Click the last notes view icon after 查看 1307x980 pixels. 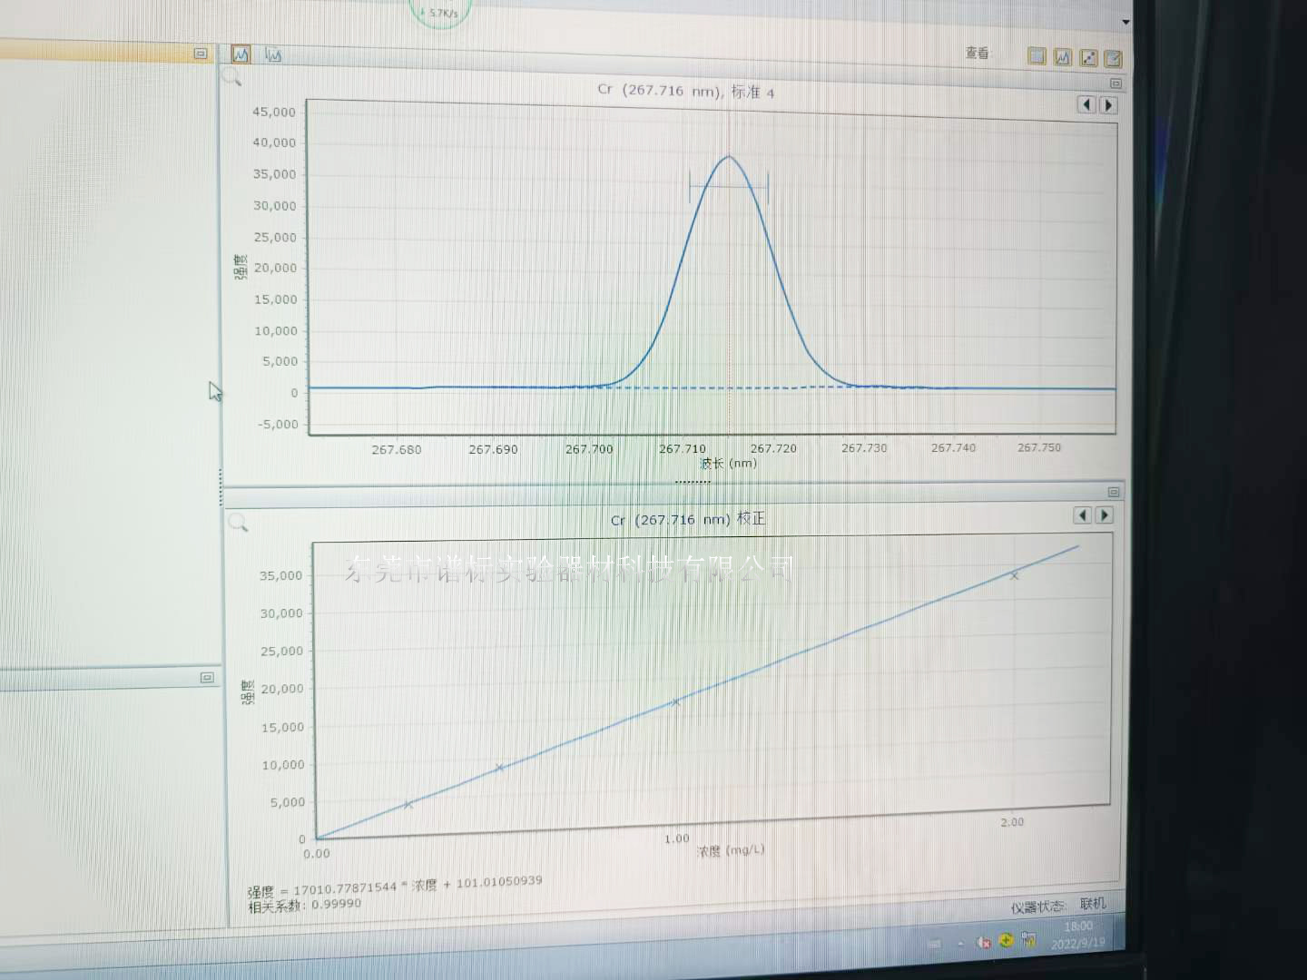point(1114,59)
